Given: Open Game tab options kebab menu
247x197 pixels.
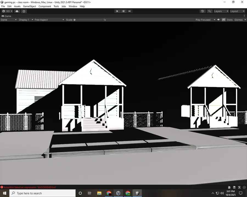Looking at the screenshot, I should (x=244, y=16).
